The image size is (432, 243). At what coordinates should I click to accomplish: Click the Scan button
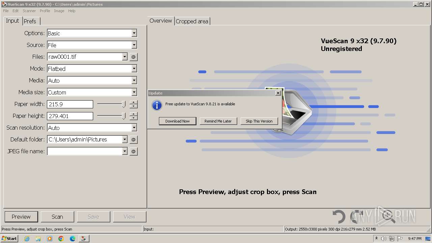tap(57, 217)
